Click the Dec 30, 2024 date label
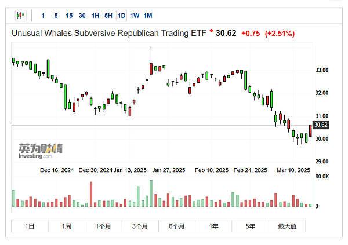348x245 pixels. 96,170
